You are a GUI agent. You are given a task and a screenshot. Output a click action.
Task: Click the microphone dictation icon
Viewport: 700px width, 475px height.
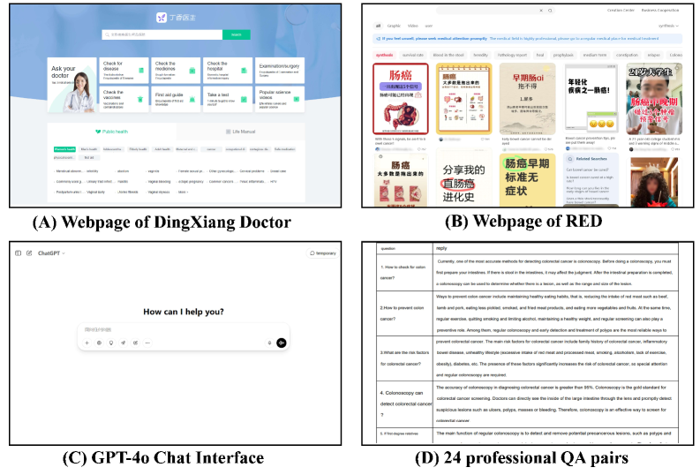(269, 343)
